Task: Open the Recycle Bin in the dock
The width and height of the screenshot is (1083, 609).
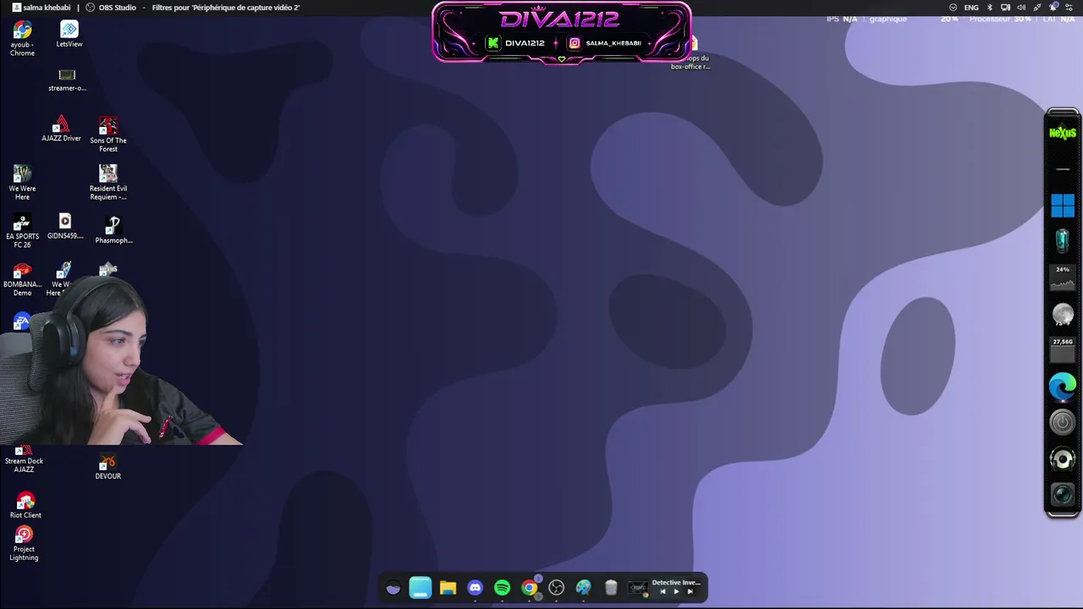Action: 611,588
